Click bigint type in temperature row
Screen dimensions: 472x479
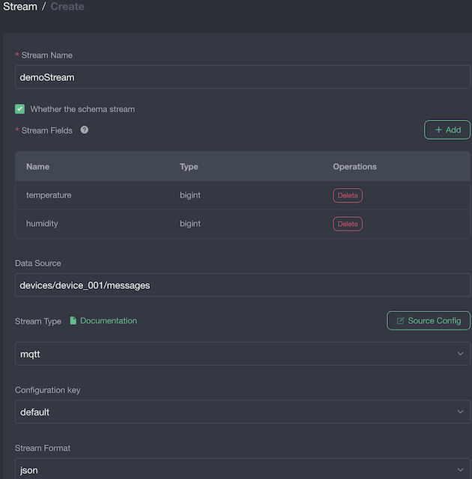coord(190,195)
